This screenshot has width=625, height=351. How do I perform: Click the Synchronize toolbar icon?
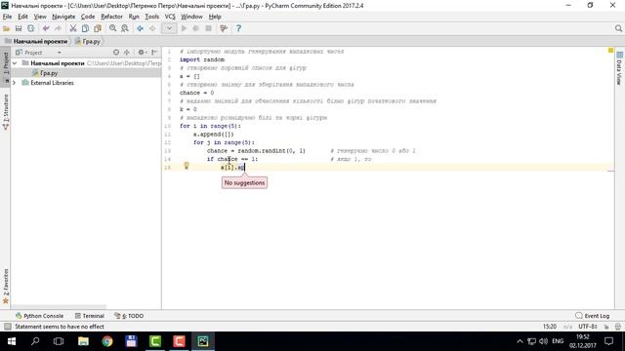point(30,28)
